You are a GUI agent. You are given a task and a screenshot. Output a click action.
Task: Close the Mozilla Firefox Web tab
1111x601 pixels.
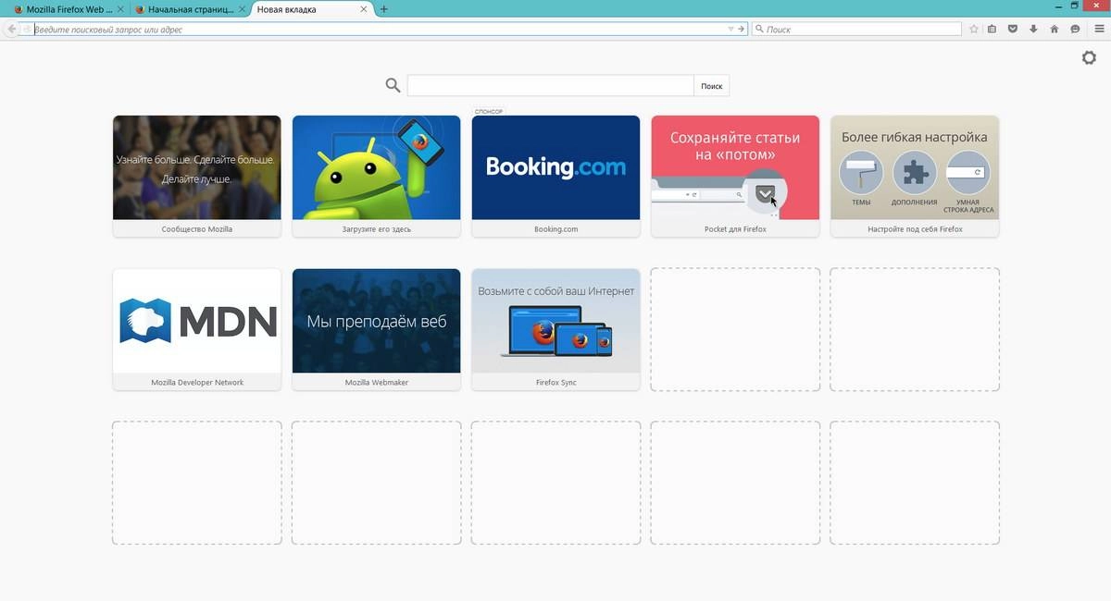(x=120, y=9)
